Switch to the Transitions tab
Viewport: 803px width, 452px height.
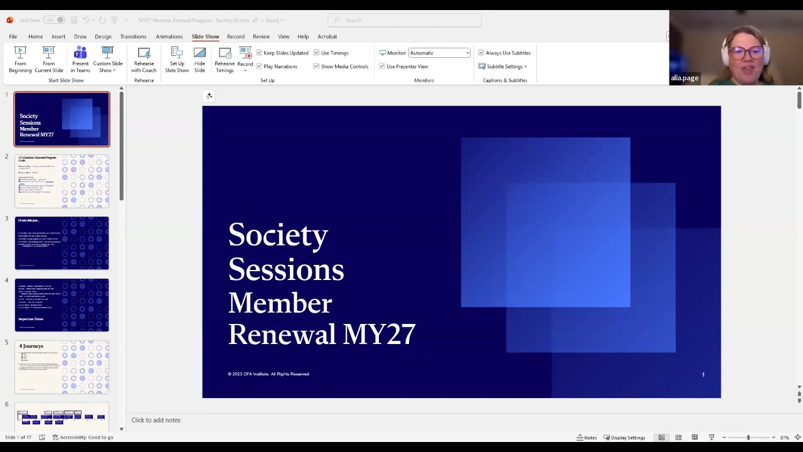click(133, 36)
